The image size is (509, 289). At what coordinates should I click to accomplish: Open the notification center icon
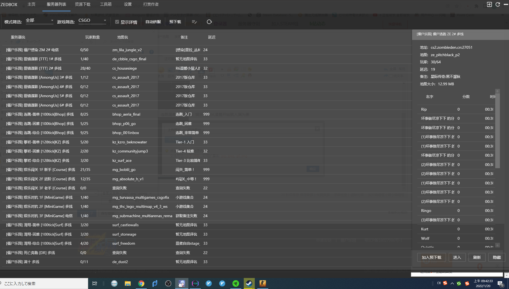click(500, 283)
